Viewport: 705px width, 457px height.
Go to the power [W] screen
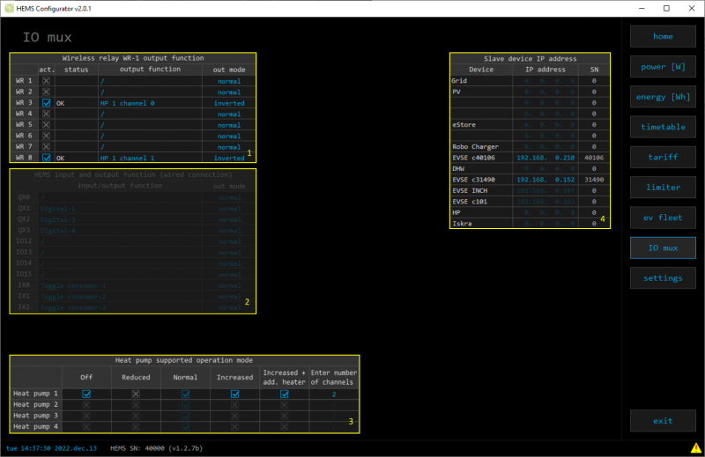pyautogui.click(x=663, y=67)
